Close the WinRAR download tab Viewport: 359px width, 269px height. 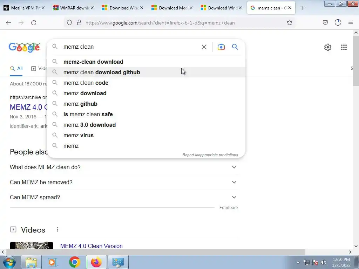pos(92,8)
